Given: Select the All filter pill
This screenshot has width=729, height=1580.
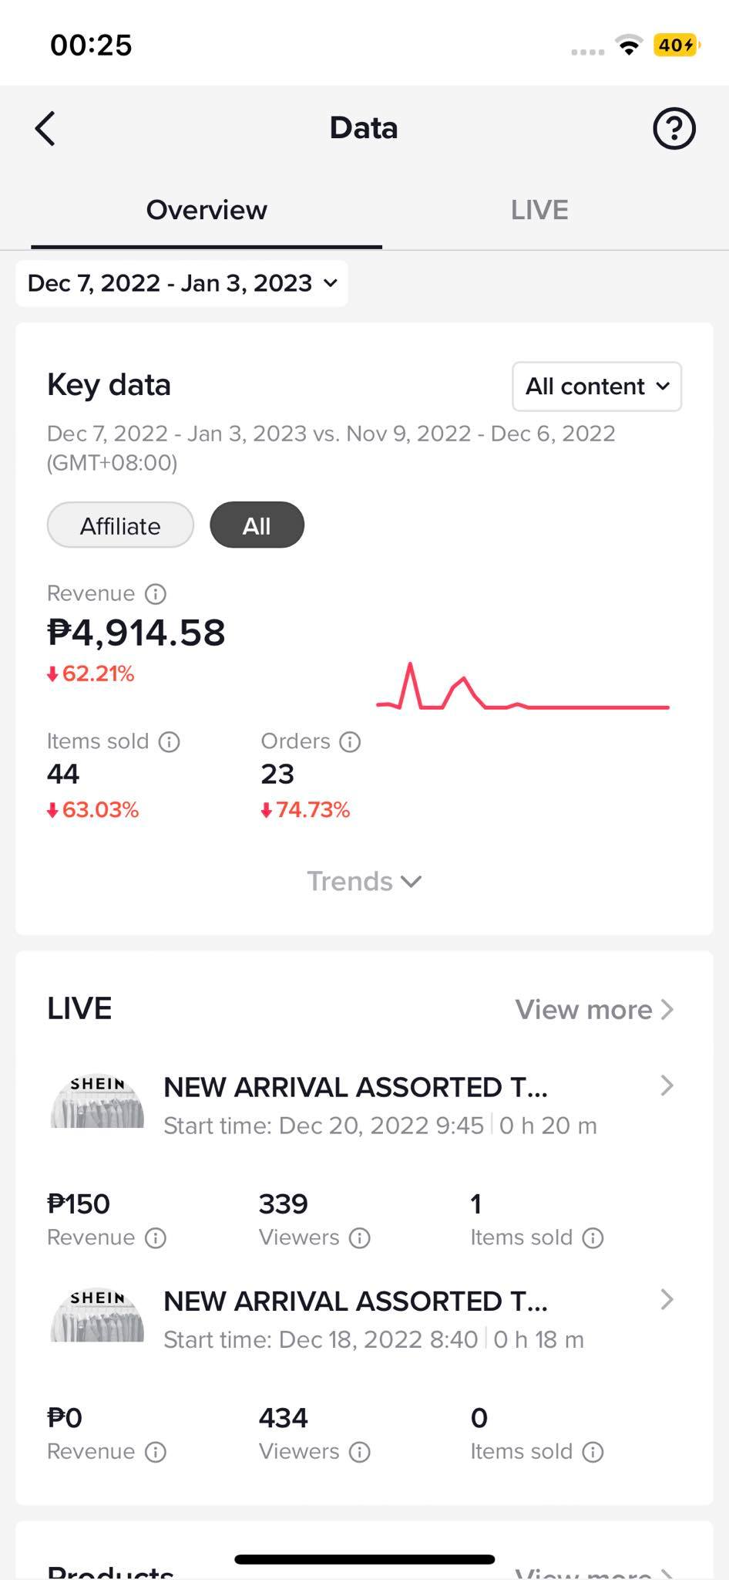Looking at the screenshot, I should tap(257, 525).
